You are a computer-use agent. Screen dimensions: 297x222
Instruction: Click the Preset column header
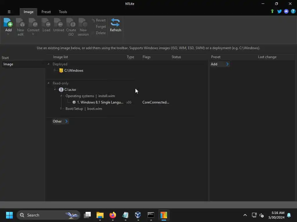pyautogui.click(x=216, y=57)
